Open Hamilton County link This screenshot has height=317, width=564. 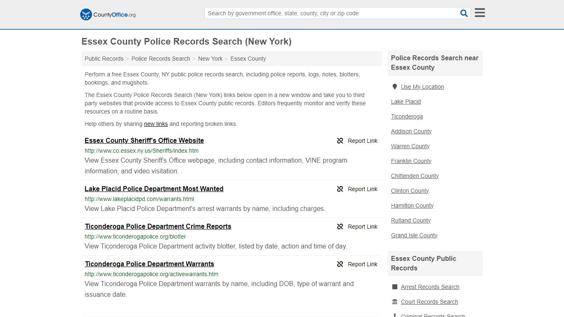point(412,206)
